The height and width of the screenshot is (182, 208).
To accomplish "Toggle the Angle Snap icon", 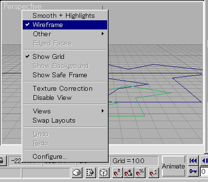I will click(x=128, y=173).
